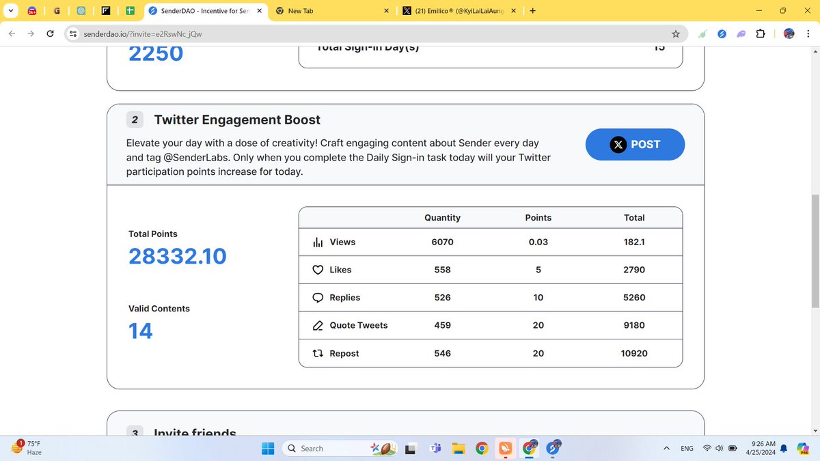Screen dimensions: 820x461
Task: Close the New Tab tab
Action: click(x=387, y=11)
